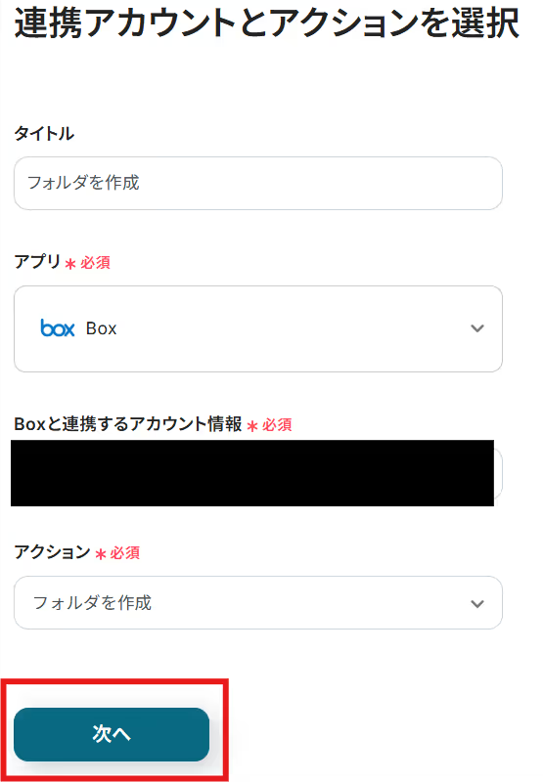The width and height of the screenshot is (543, 782).
Task: Click the 必須 marker beside アプリ
Action: coord(95,263)
